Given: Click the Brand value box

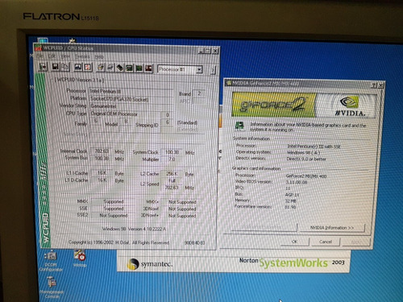Looking at the screenshot, I should [199, 93].
